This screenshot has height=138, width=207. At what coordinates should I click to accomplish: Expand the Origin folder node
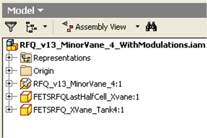9,71
